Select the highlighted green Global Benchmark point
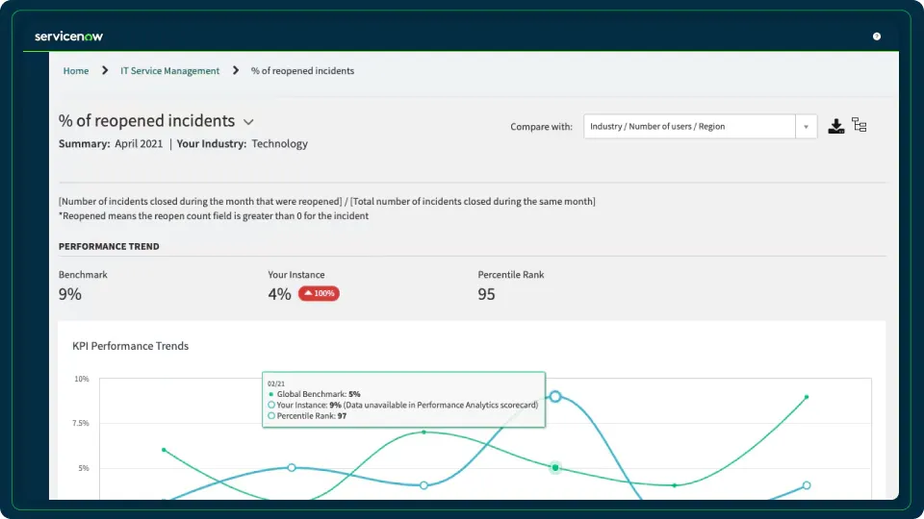 555,468
